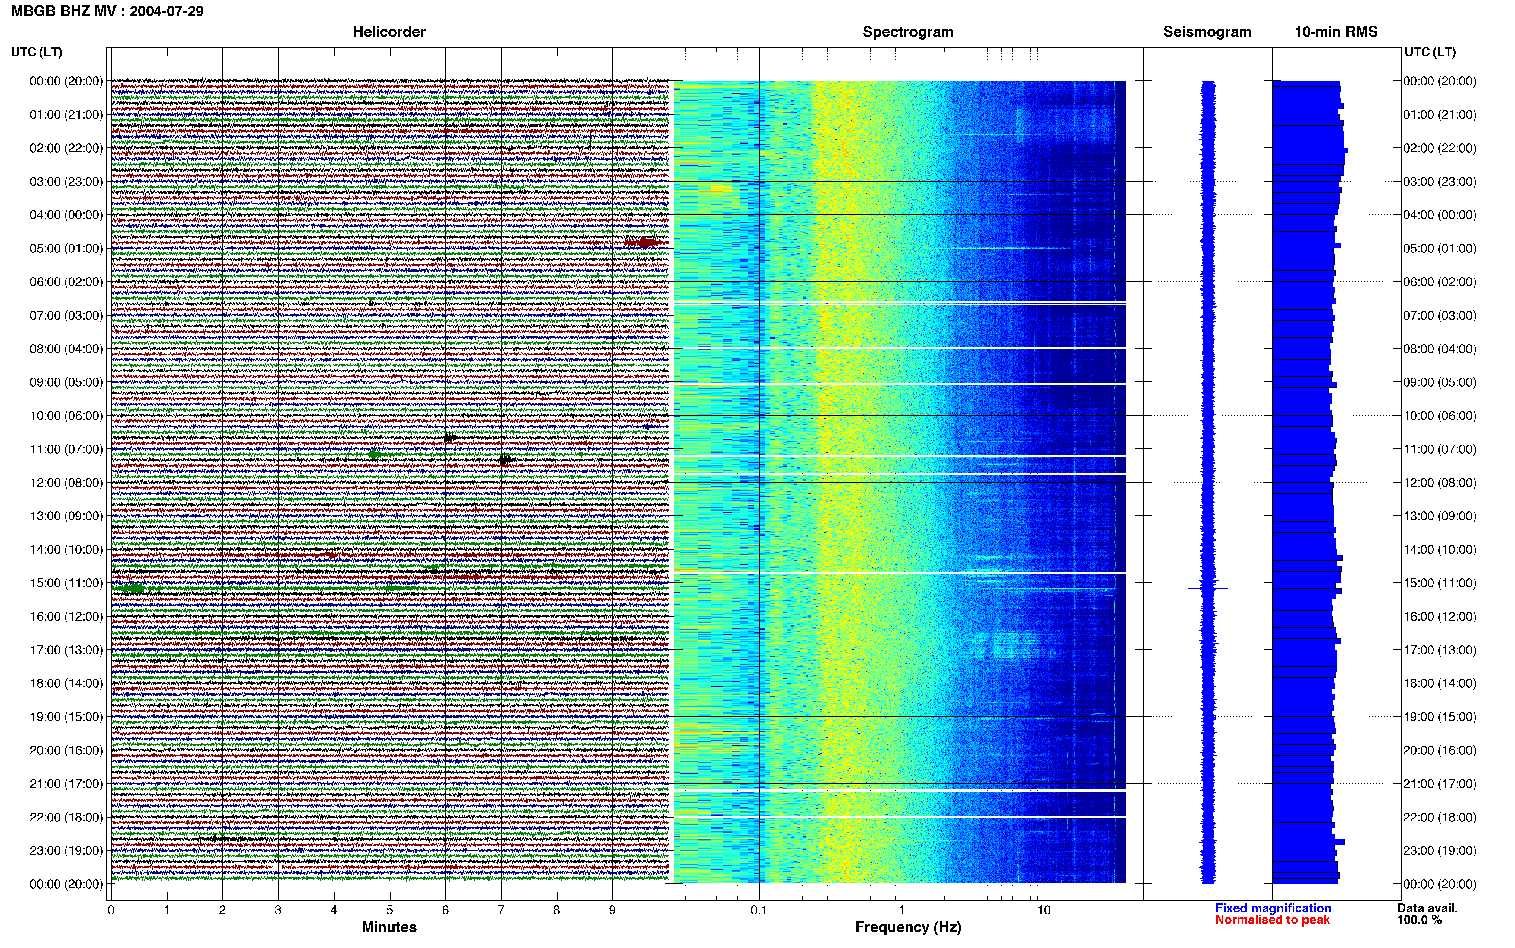Click the left 'UTC (LT)' axis label
The image size is (1515, 948).
click(x=36, y=52)
